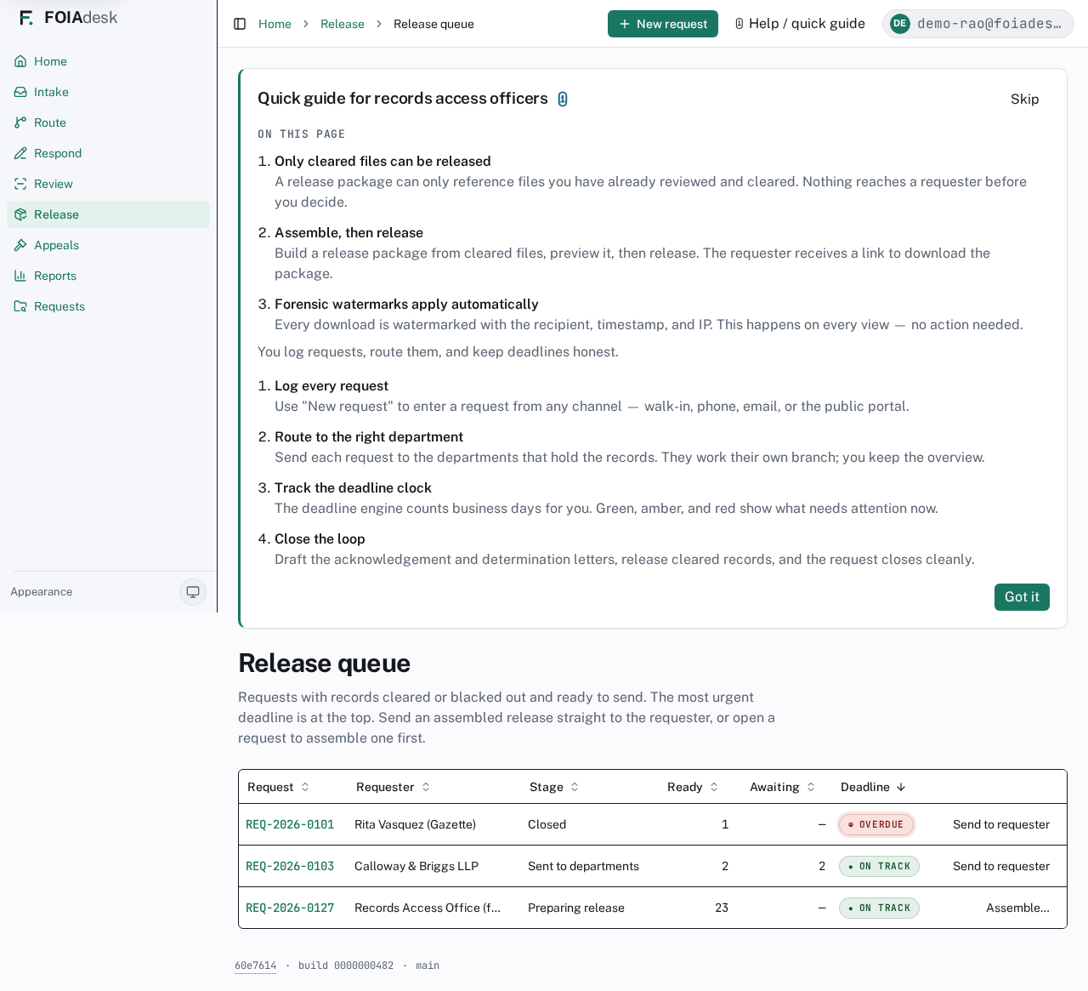Click the "Closed" stage cell
This screenshot has width=1088, height=991.
coord(547,824)
